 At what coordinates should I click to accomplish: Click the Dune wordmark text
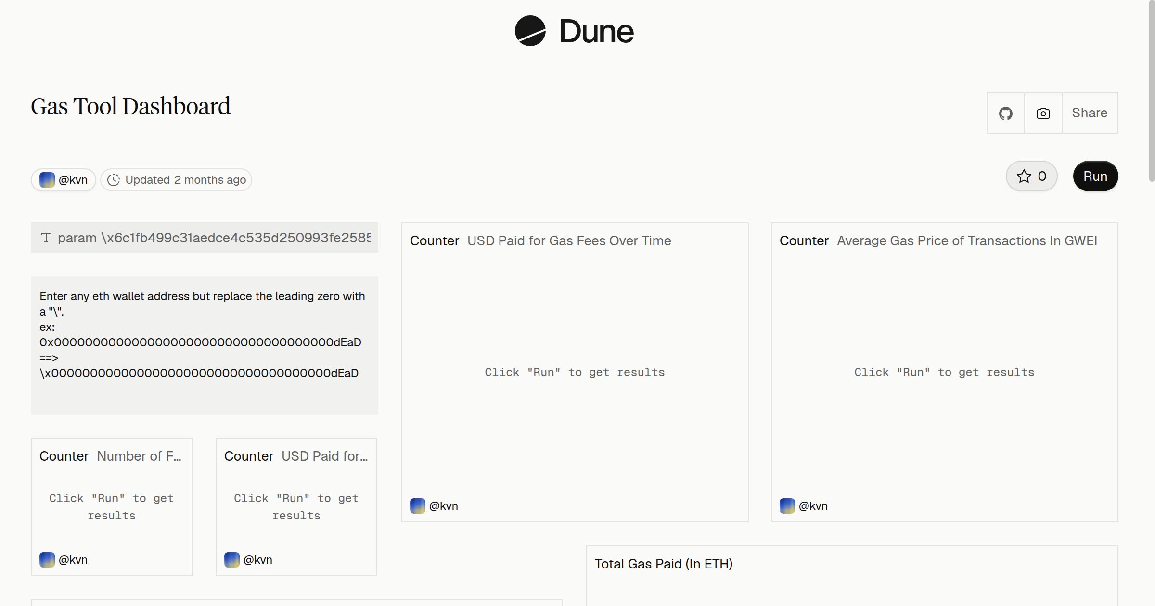596,32
